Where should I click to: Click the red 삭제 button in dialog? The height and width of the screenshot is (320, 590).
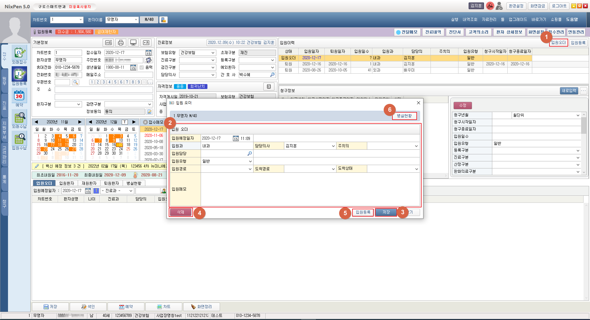point(181,212)
